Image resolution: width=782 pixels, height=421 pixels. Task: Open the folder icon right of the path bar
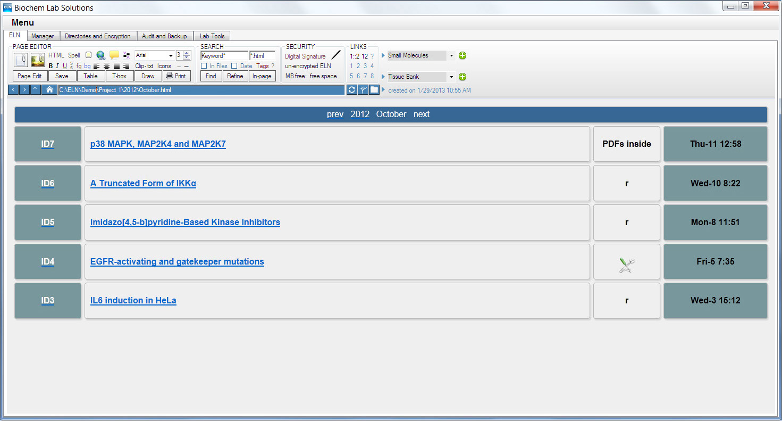coord(374,90)
